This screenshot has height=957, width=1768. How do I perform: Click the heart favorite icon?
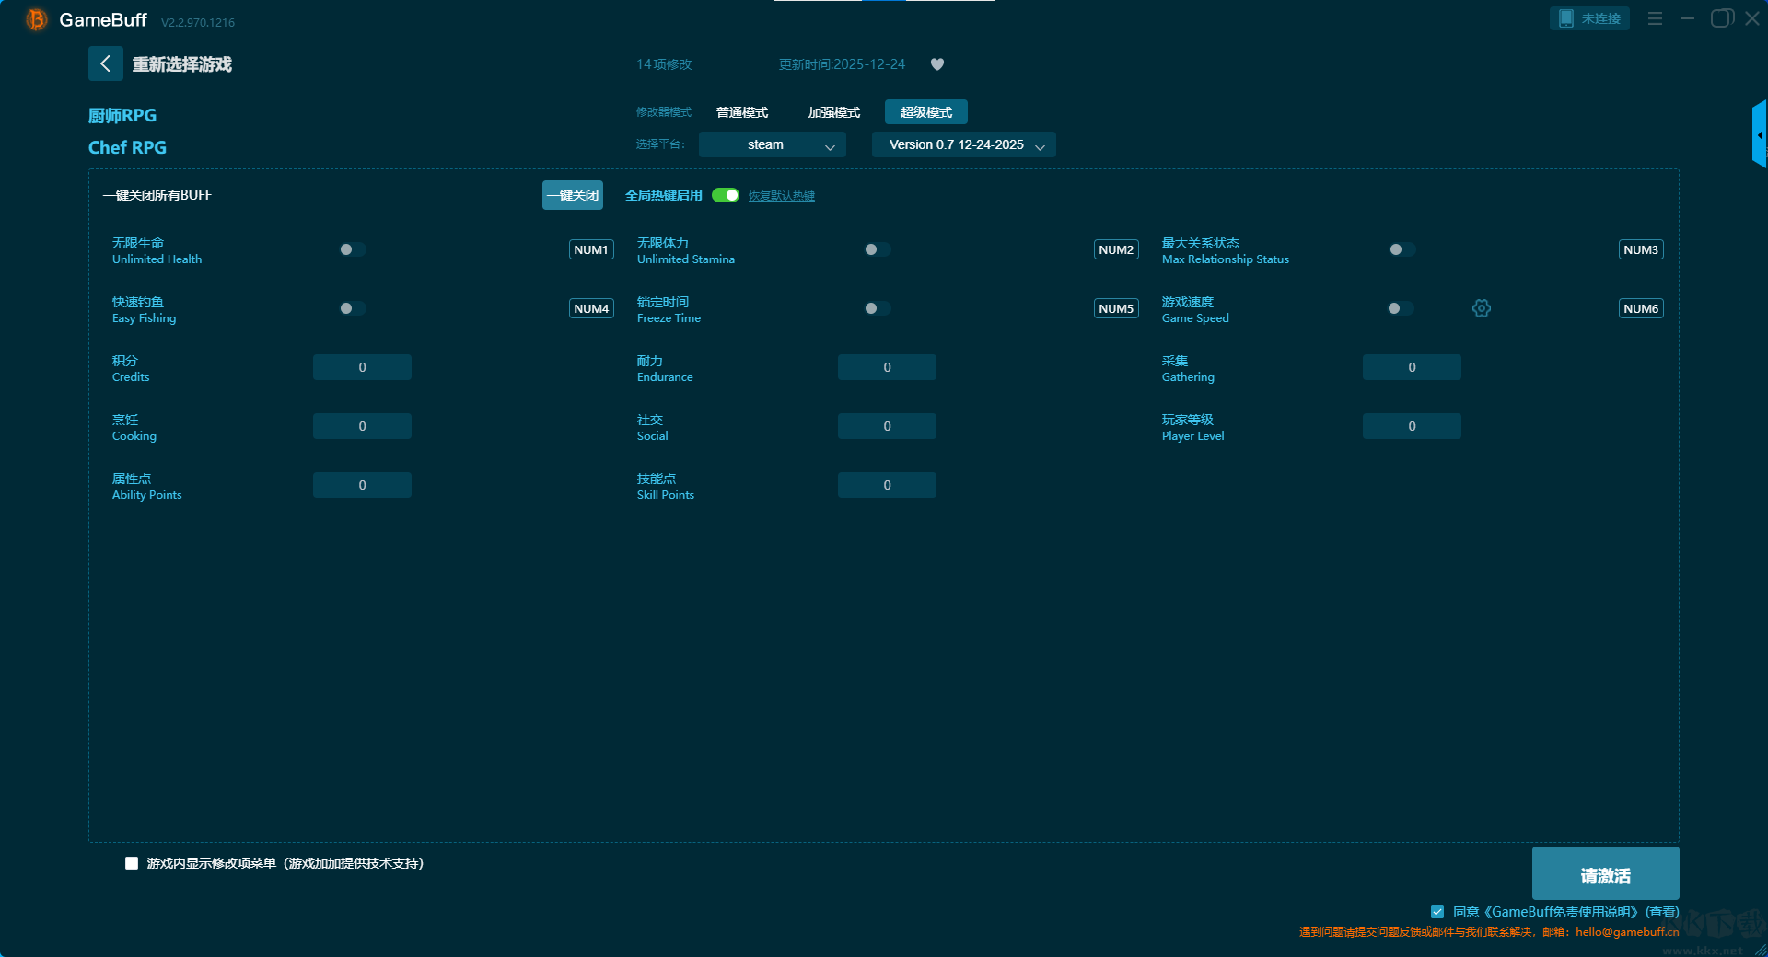pyautogui.click(x=936, y=64)
